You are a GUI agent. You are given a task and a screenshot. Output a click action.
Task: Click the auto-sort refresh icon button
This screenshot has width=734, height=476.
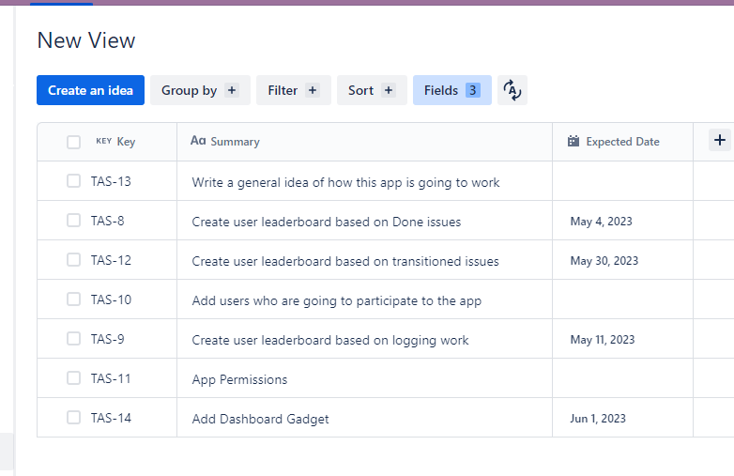pos(512,90)
